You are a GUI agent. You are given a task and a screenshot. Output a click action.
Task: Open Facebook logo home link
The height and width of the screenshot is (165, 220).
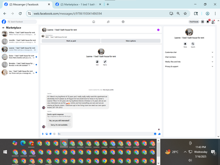point(4,22)
